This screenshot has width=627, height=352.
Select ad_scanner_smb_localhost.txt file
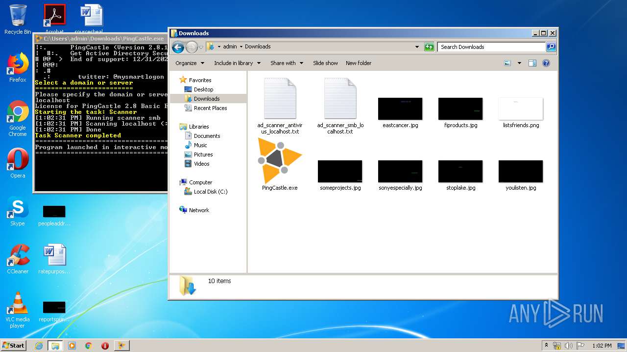[340, 106]
